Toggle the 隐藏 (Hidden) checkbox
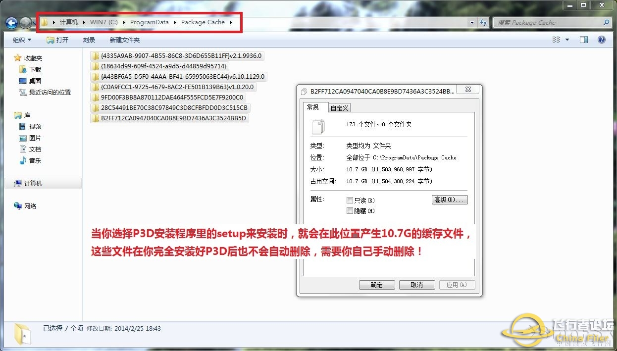Image resolution: width=617 pixels, height=351 pixels. tap(350, 210)
